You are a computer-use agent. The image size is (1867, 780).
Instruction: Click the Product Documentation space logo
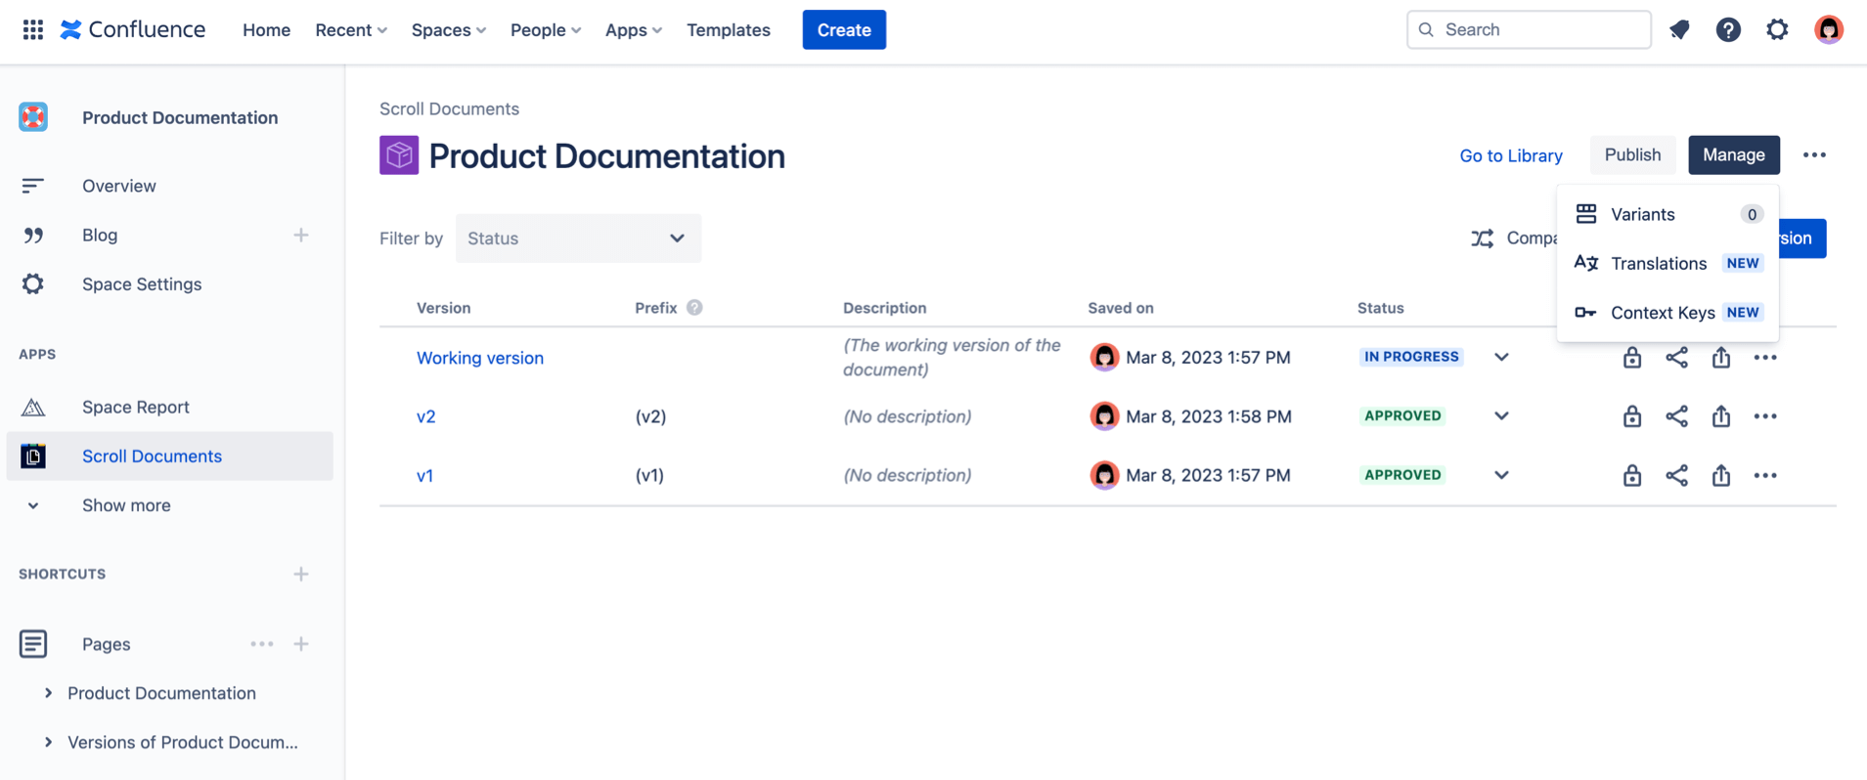click(x=33, y=117)
